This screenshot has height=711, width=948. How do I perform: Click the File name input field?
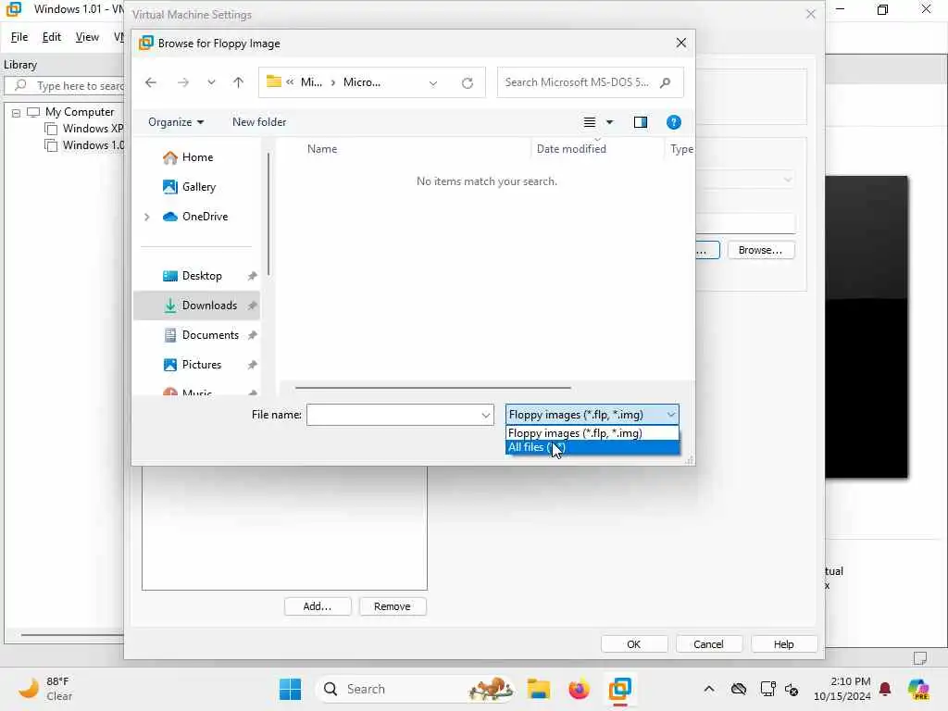click(x=393, y=415)
